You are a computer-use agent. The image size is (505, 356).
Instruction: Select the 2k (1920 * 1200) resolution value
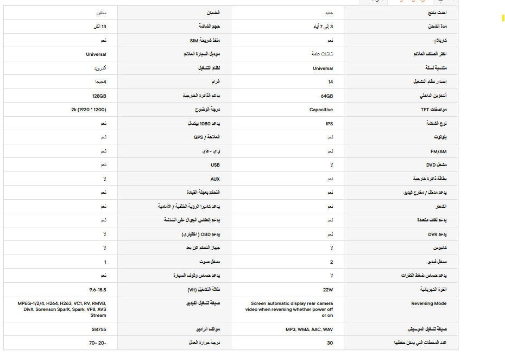[x=89, y=110]
